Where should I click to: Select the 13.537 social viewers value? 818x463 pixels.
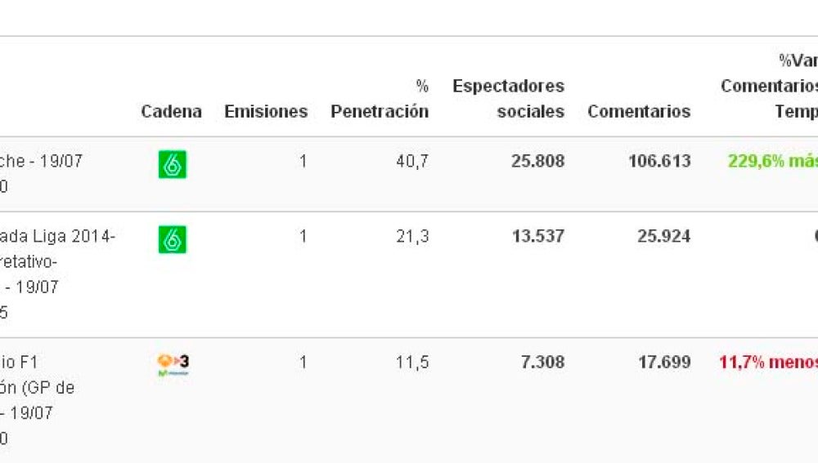coord(538,237)
